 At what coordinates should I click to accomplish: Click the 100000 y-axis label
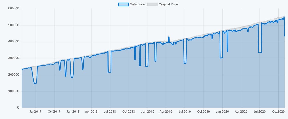pos(14,91)
